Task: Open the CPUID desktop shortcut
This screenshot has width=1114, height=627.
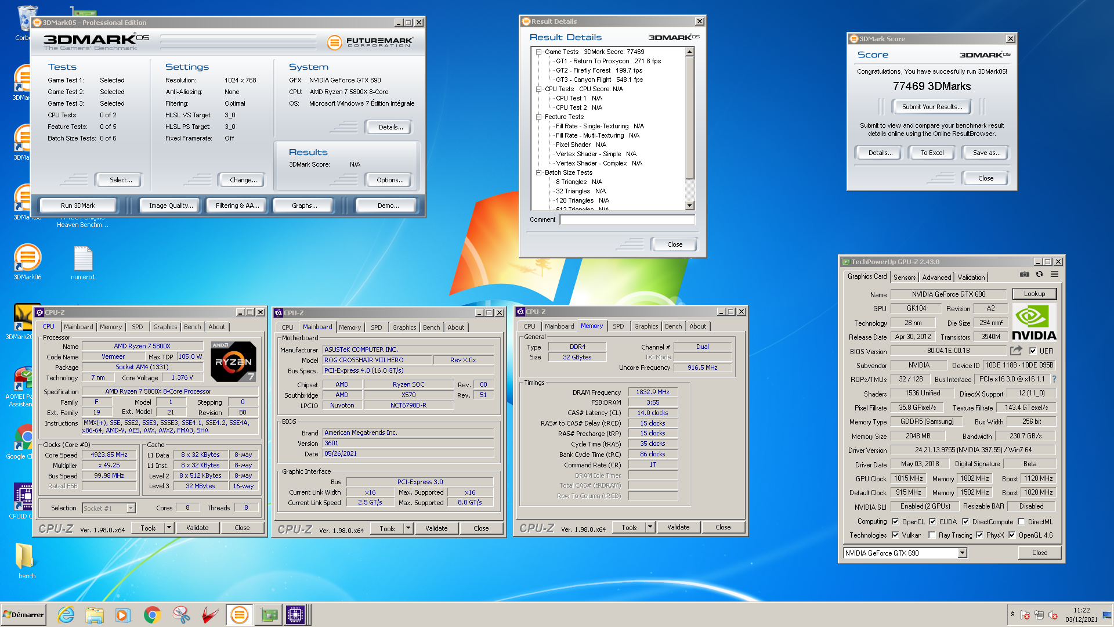Action: click(x=23, y=501)
